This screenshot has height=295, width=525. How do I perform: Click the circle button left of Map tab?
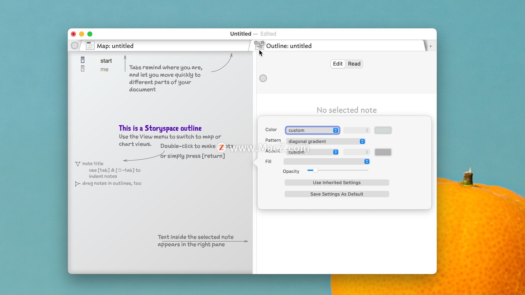(74, 46)
